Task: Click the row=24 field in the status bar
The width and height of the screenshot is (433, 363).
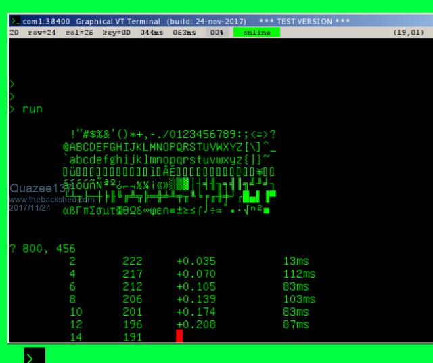Action: coord(42,33)
